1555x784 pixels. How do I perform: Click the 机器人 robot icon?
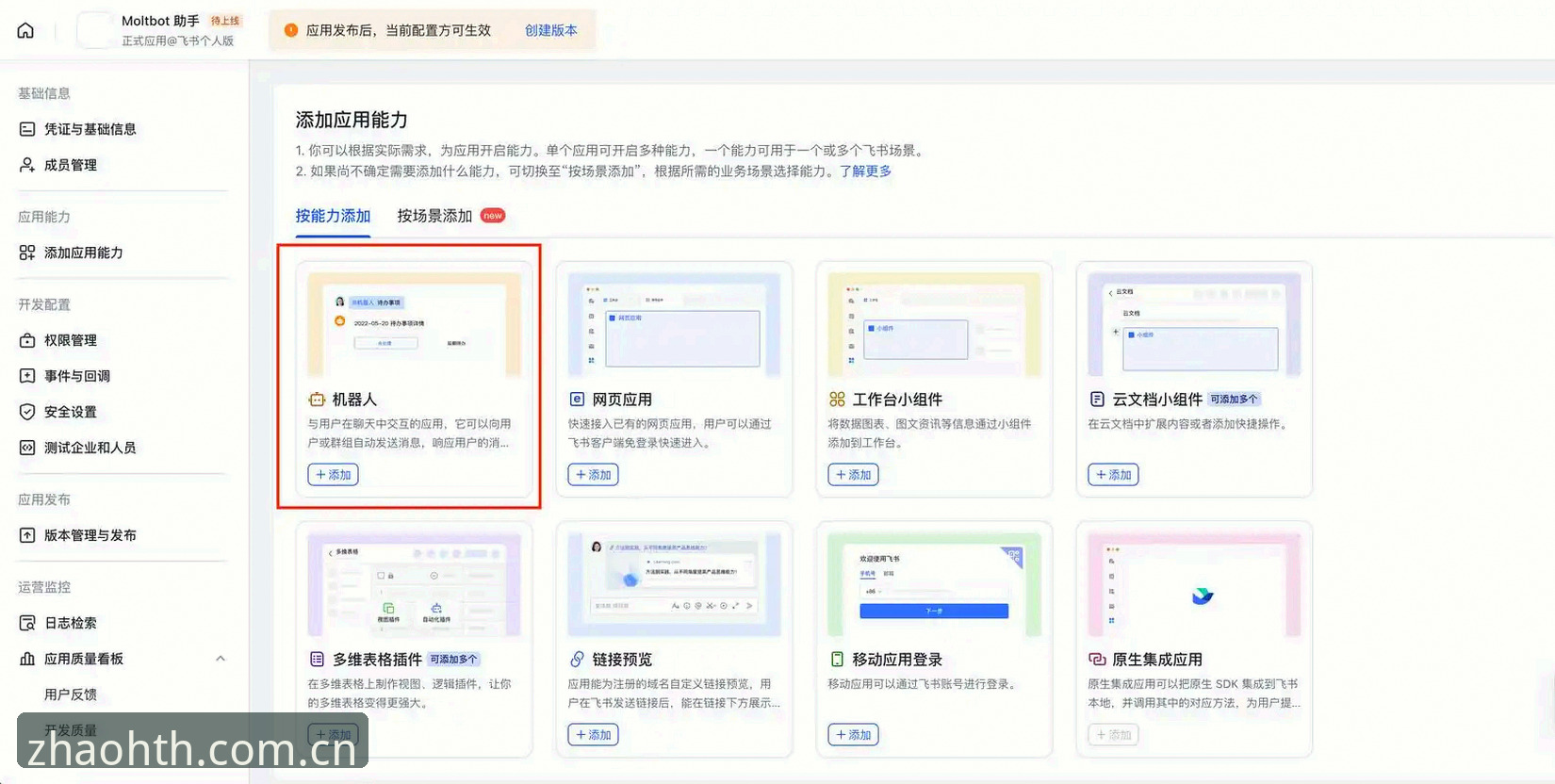point(317,400)
